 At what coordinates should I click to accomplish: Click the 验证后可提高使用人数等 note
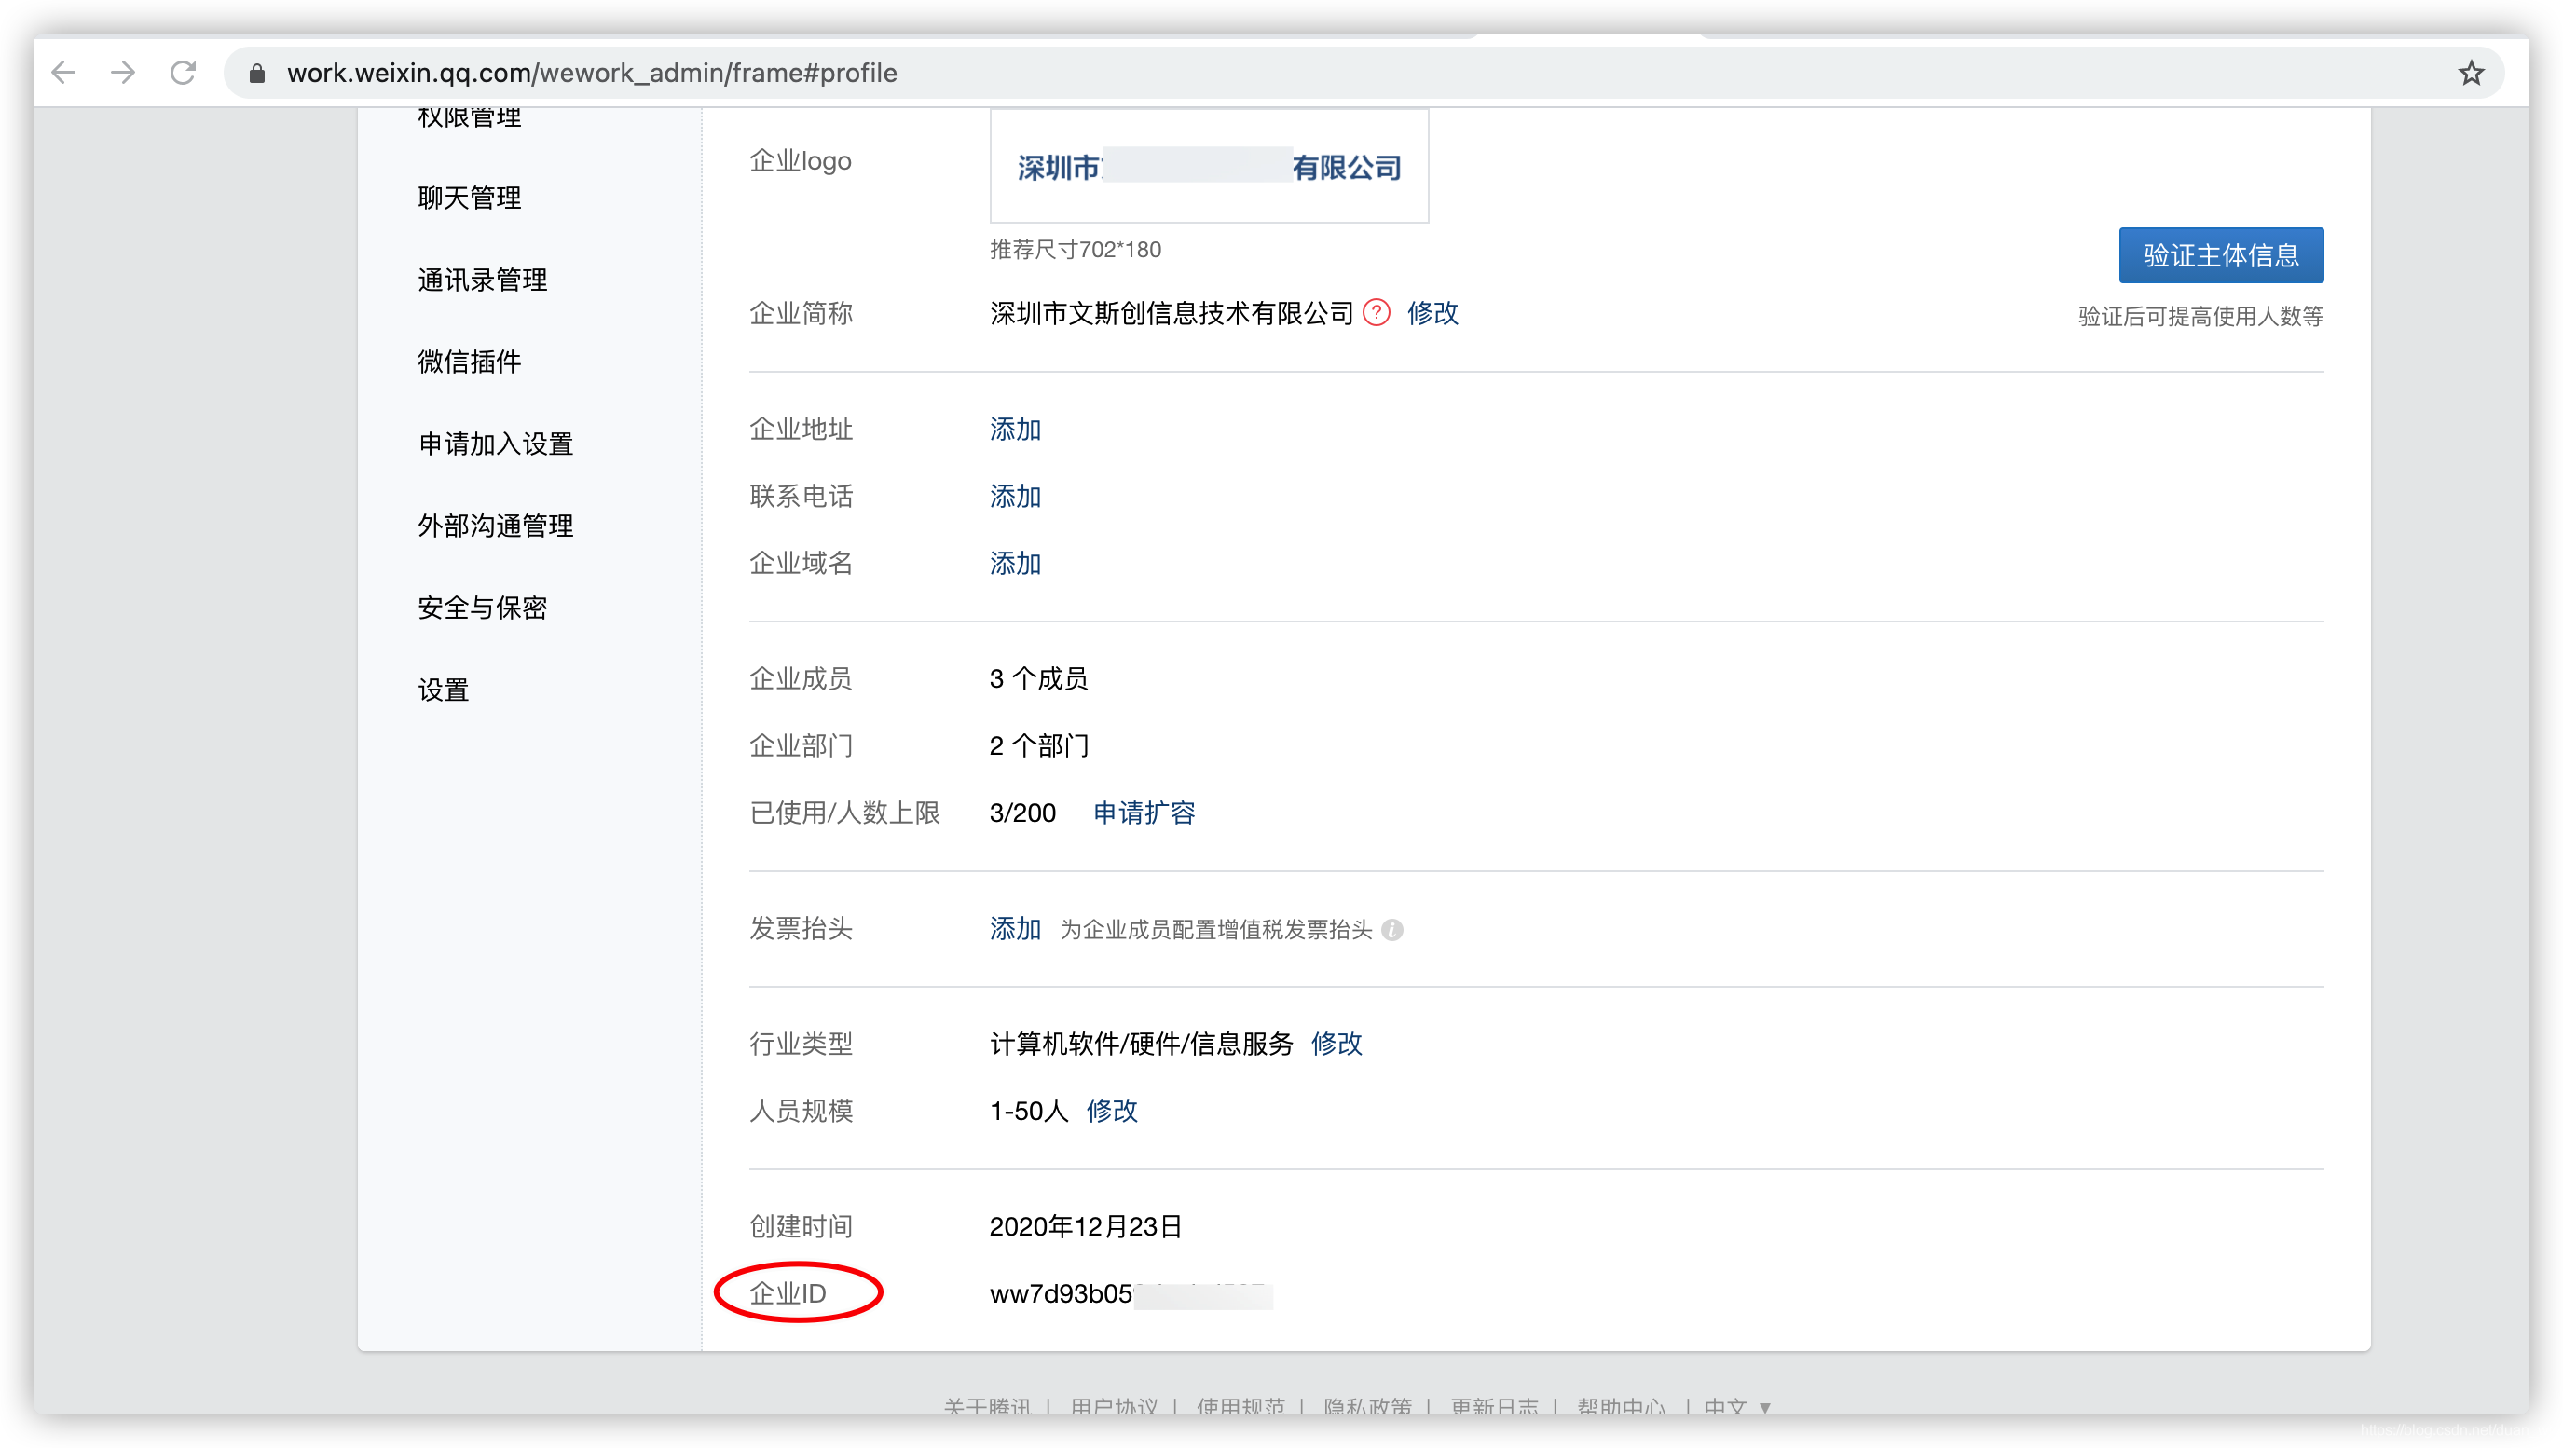[2200, 316]
